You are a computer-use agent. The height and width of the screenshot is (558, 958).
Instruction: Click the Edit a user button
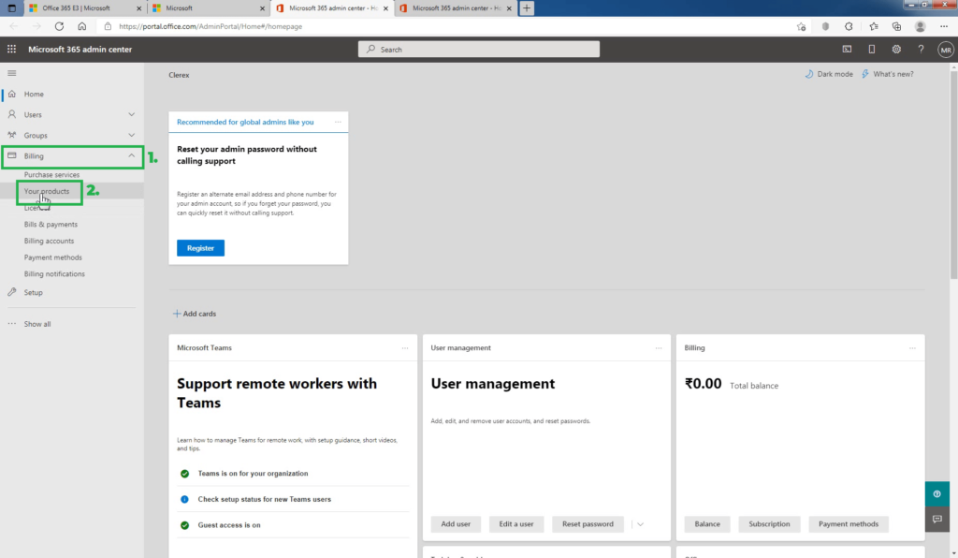(x=516, y=523)
